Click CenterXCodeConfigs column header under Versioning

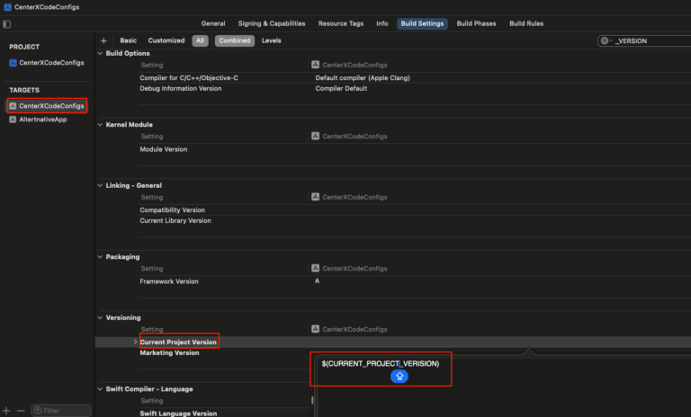pyautogui.click(x=349, y=329)
